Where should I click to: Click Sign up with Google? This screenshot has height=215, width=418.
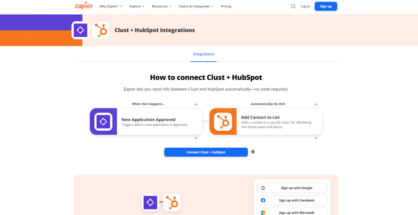292,188
